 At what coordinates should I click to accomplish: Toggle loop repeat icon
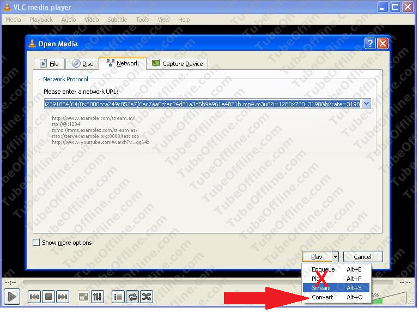point(132,297)
